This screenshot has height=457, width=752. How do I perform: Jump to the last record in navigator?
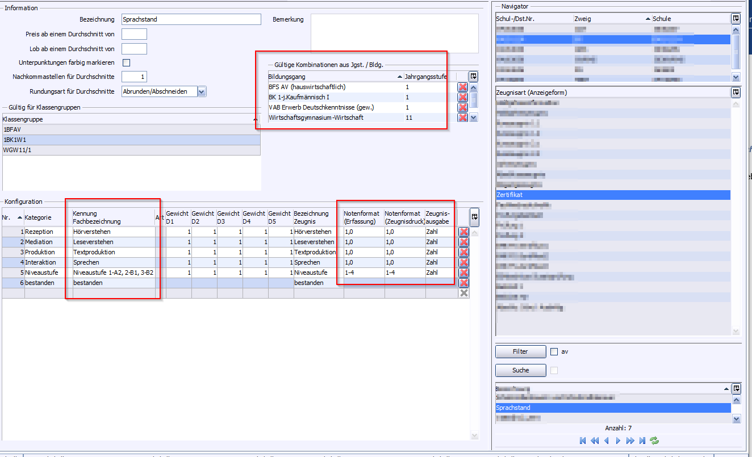642,441
